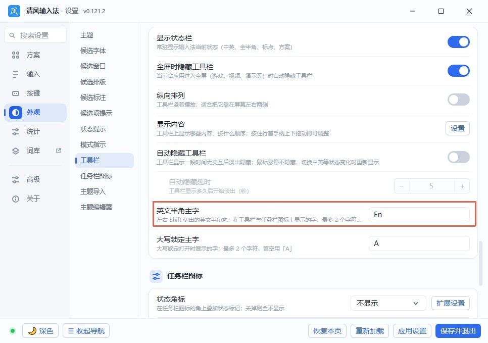Go to 状态提示 subsection

click(104, 129)
